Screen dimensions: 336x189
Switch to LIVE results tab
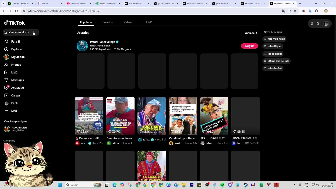tap(149, 22)
